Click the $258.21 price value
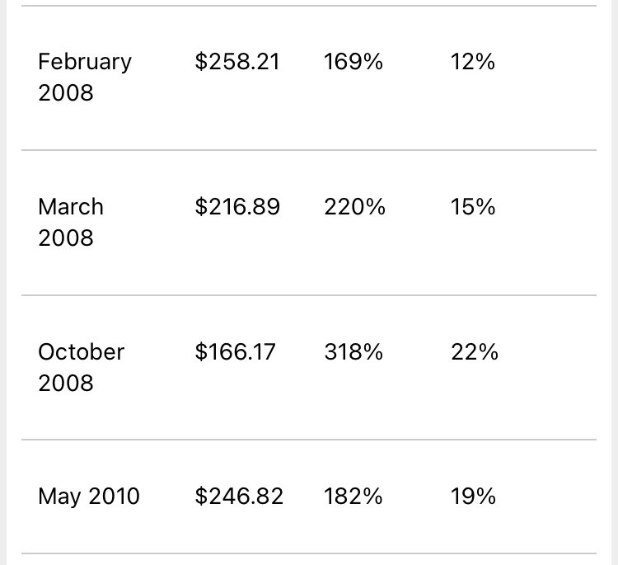618x565 pixels. tap(237, 62)
